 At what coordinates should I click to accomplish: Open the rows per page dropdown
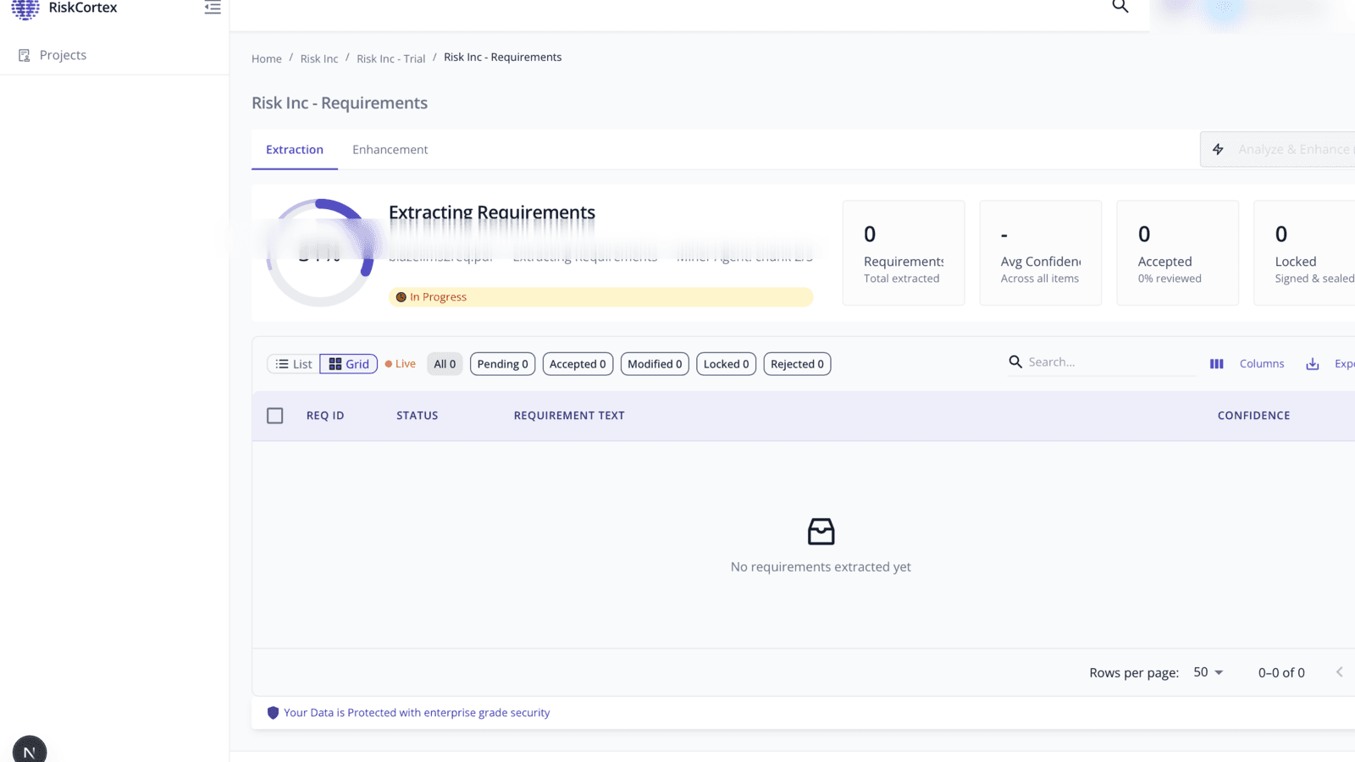coord(1208,672)
